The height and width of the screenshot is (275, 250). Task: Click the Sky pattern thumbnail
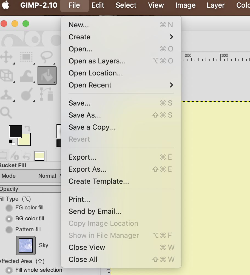tap(26, 245)
